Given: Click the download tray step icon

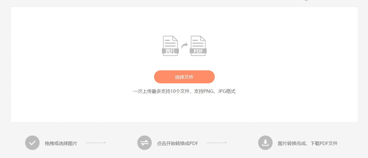Looking at the screenshot, I should (265, 143).
